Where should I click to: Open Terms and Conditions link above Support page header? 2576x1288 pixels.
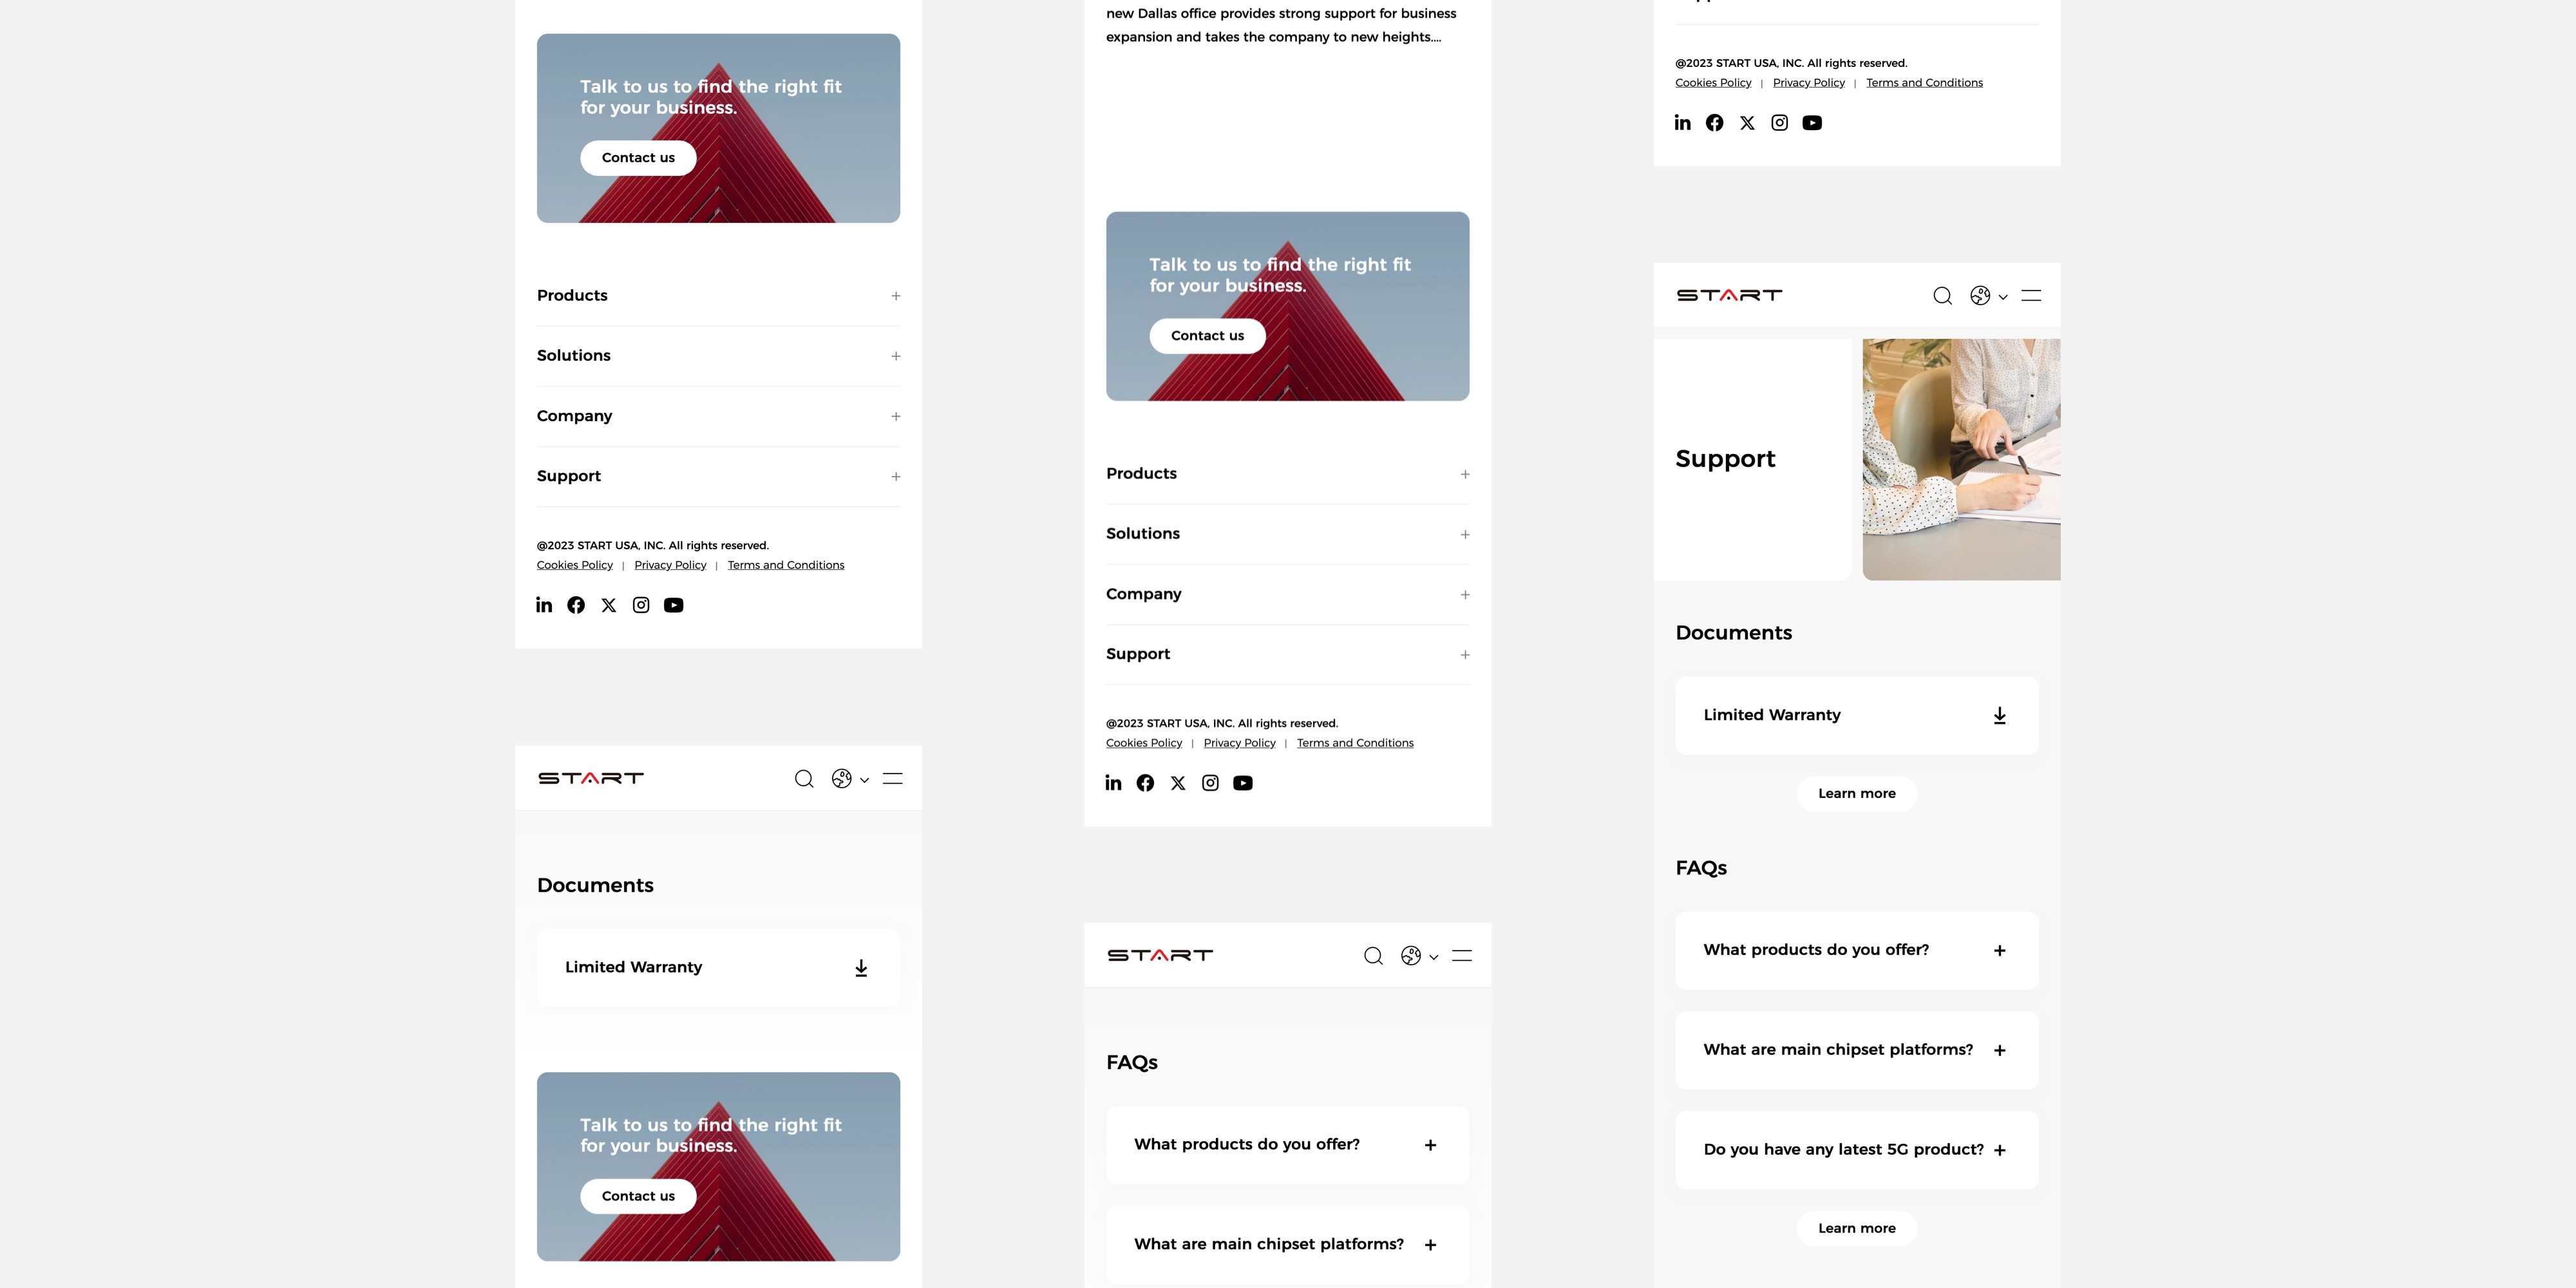tap(1924, 83)
